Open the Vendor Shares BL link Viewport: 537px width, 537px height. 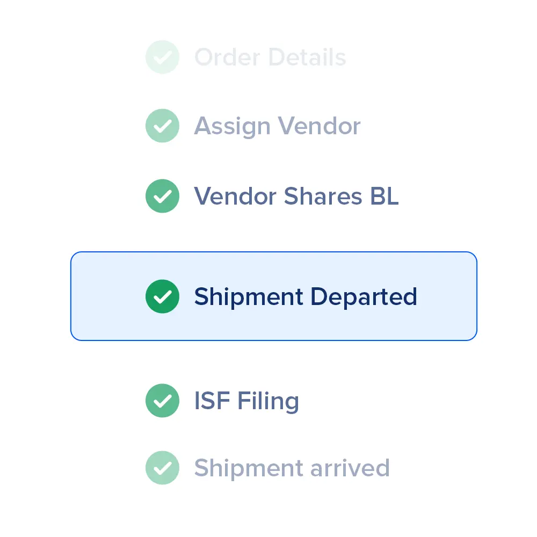296,196
